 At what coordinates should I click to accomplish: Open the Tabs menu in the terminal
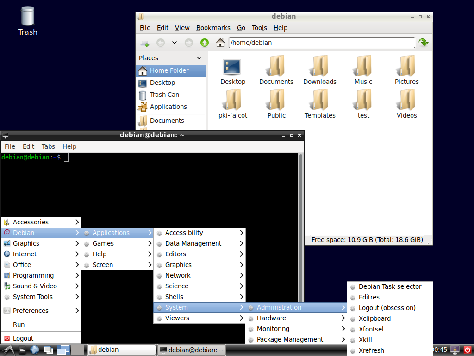(48, 146)
